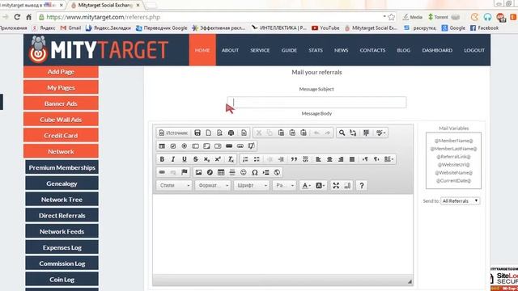Screen dimensions: 518x291
Task: Toggle center text alignment
Action: click(329, 159)
